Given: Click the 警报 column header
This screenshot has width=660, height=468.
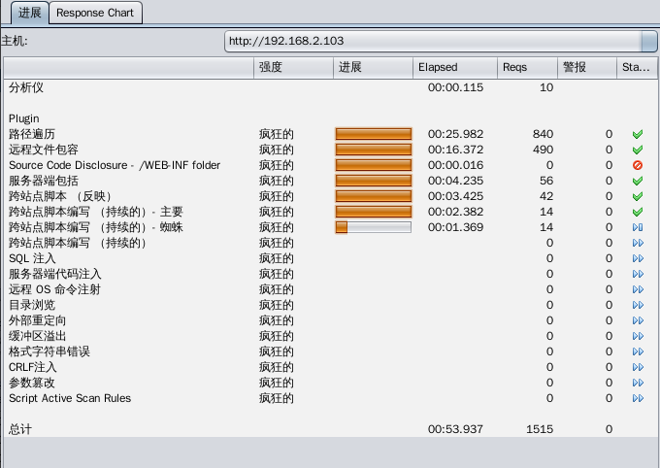Looking at the screenshot, I should tap(587, 67).
